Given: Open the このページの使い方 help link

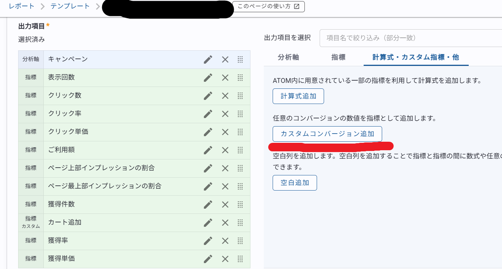Looking at the screenshot, I should (268, 7).
